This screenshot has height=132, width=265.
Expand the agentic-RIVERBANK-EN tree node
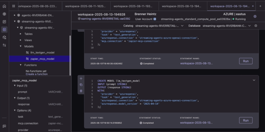(x=14, y=15)
